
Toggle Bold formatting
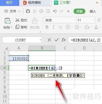(x=47, y=27)
